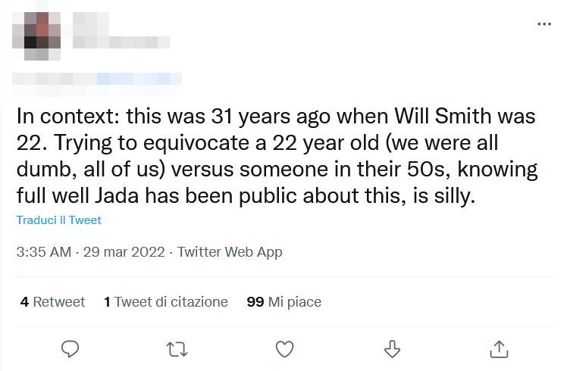
Task: Reply to the tweet
Action: (70, 348)
